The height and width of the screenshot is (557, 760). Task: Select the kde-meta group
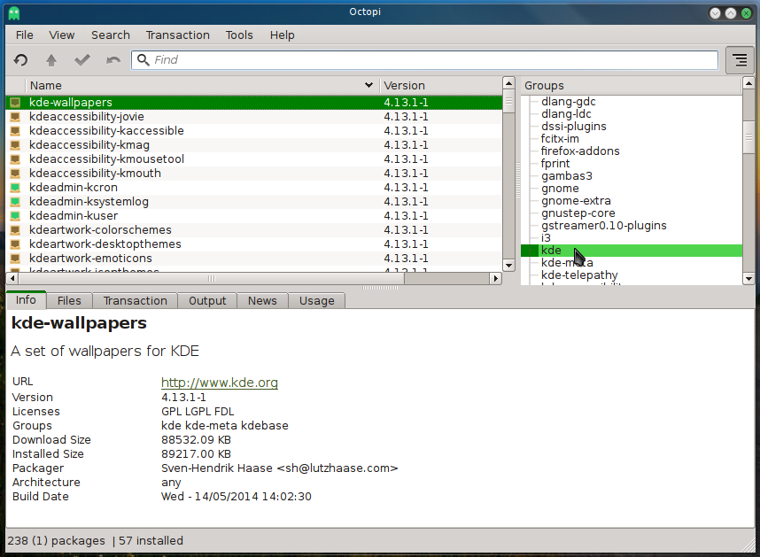tap(567, 262)
